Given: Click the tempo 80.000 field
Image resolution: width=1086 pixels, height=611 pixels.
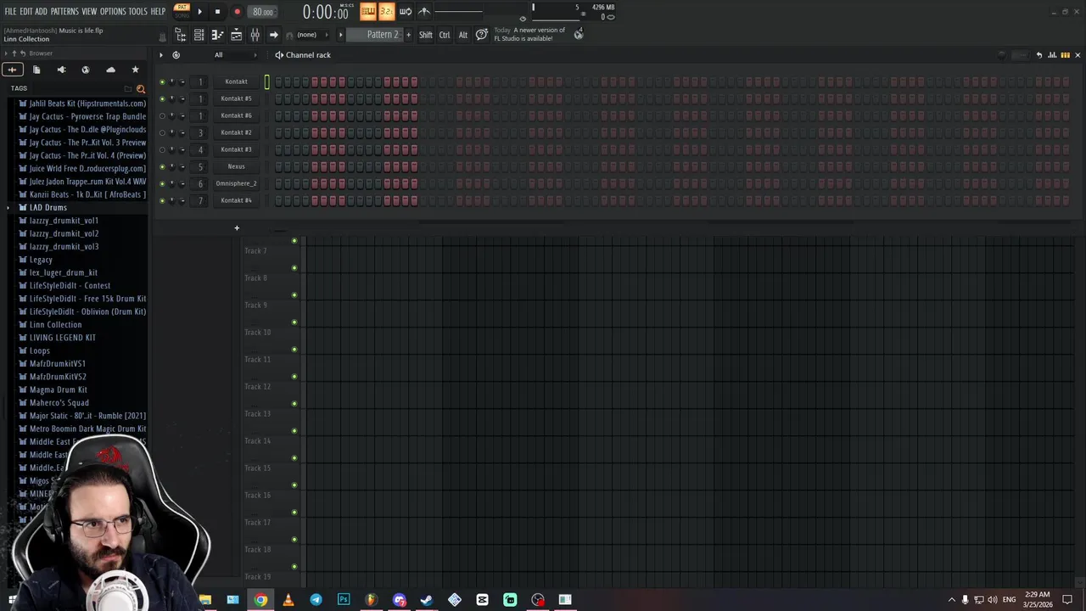Looking at the screenshot, I should pos(263,12).
